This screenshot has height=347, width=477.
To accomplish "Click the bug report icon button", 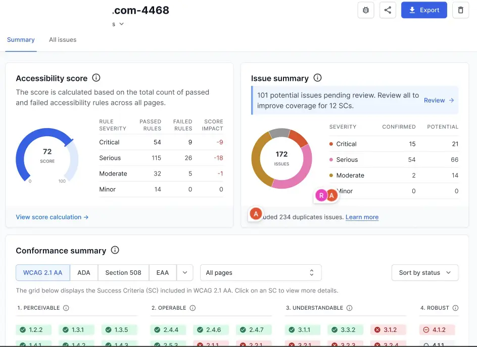I will tap(366, 10).
